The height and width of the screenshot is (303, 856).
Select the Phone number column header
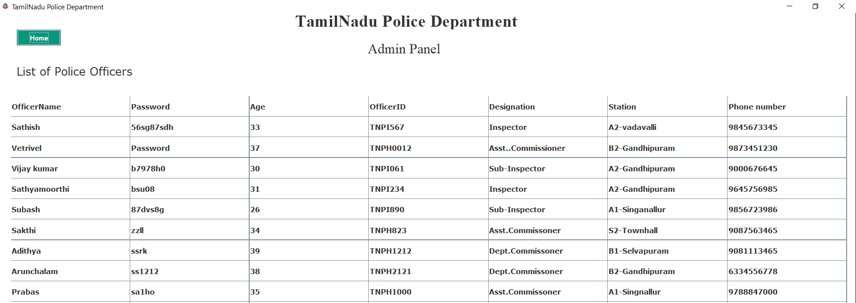point(757,107)
